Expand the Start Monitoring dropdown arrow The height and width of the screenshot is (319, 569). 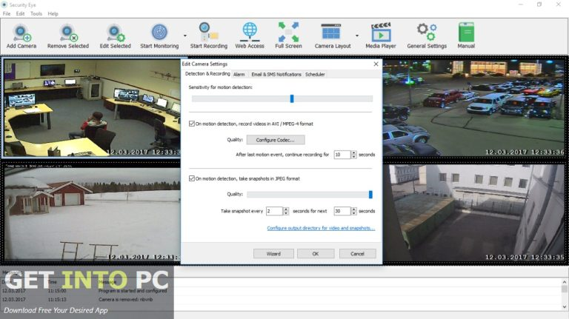pos(184,35)
